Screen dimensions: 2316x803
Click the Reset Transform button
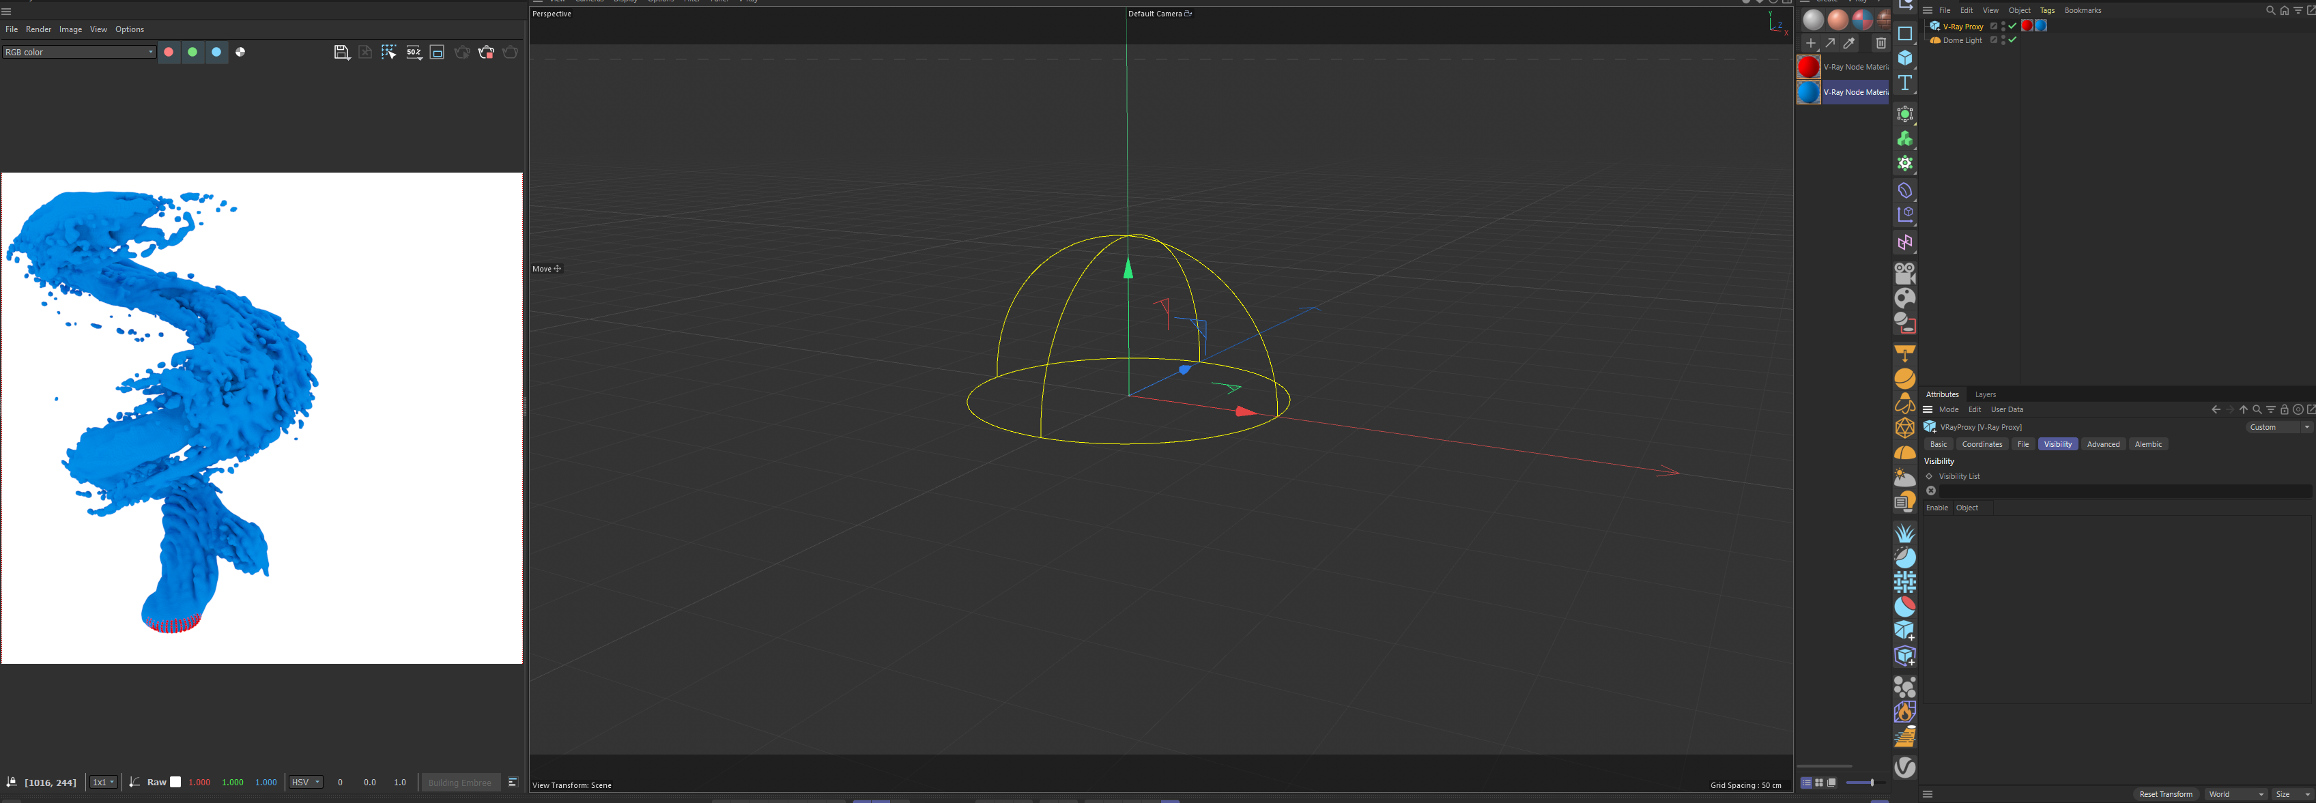[x=2166, y=794]
